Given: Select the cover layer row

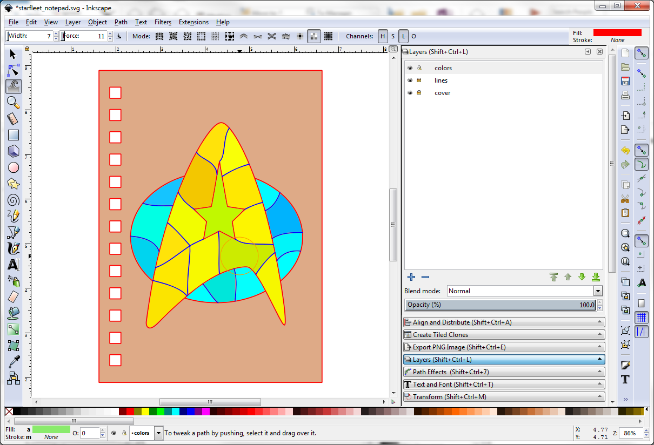Looking at the screenshot, I should (504, 93).
